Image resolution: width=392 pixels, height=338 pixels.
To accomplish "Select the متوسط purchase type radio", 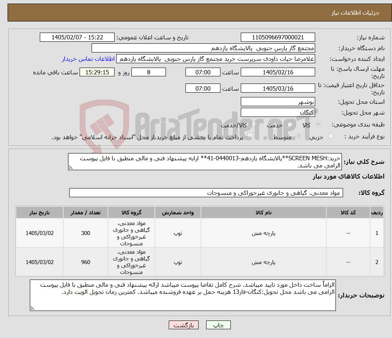I will coord(298,136).
